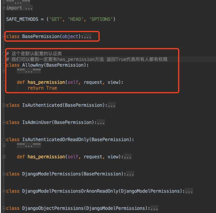This screenshot has height=213, width=216.
Task: Click the BasePermission class name definition
Action: click(41, 36)
